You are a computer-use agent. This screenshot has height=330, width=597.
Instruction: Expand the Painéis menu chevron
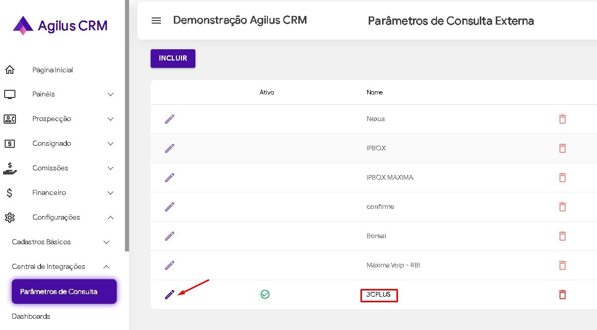pos(111,94)
